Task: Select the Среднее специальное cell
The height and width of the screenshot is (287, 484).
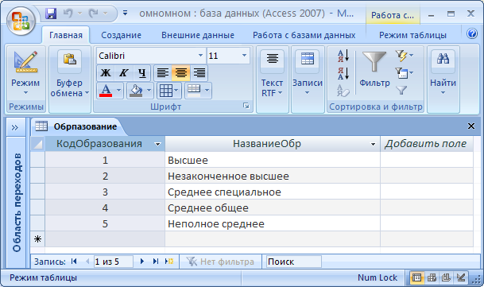Action: pyautogui.click(x=273, y=192)
